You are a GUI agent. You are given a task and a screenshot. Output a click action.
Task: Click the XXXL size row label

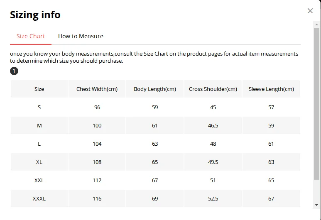[x=39, y=198]
